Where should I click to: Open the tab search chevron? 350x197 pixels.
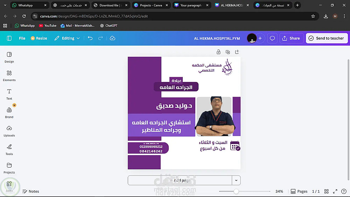tap(5, 5)
